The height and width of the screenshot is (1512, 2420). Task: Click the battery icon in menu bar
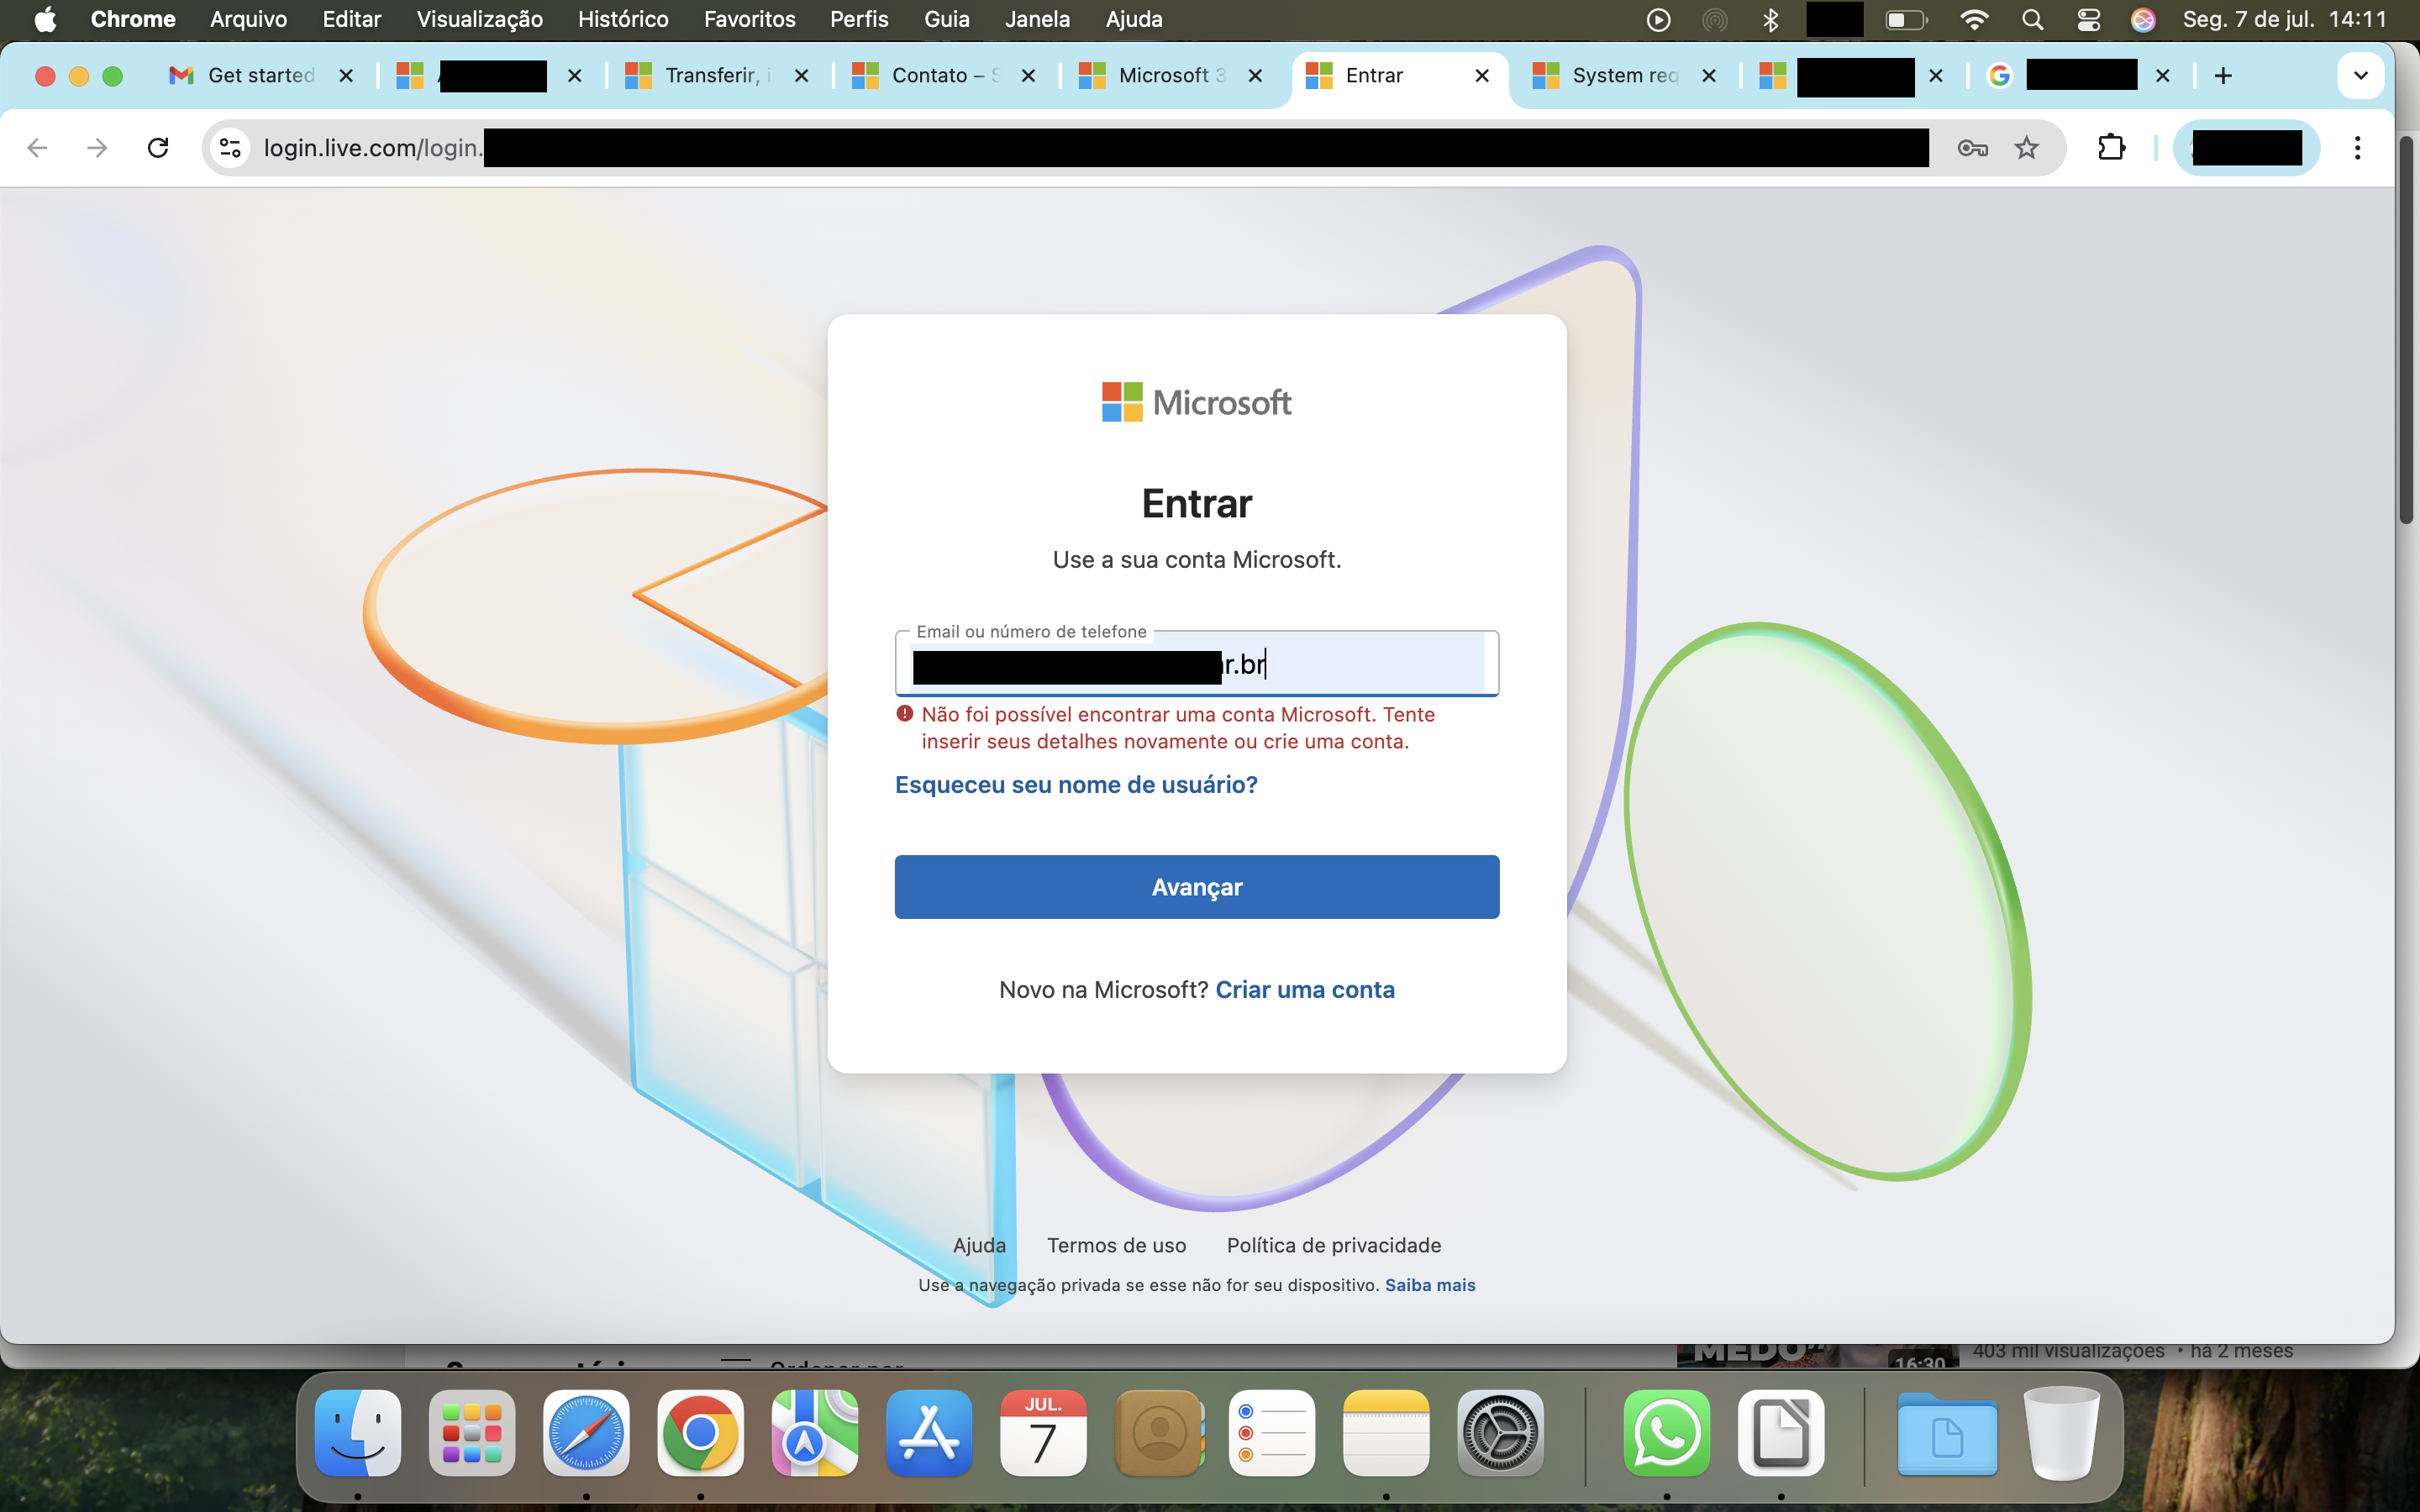pyautogui.click(x=1906, y=19)
